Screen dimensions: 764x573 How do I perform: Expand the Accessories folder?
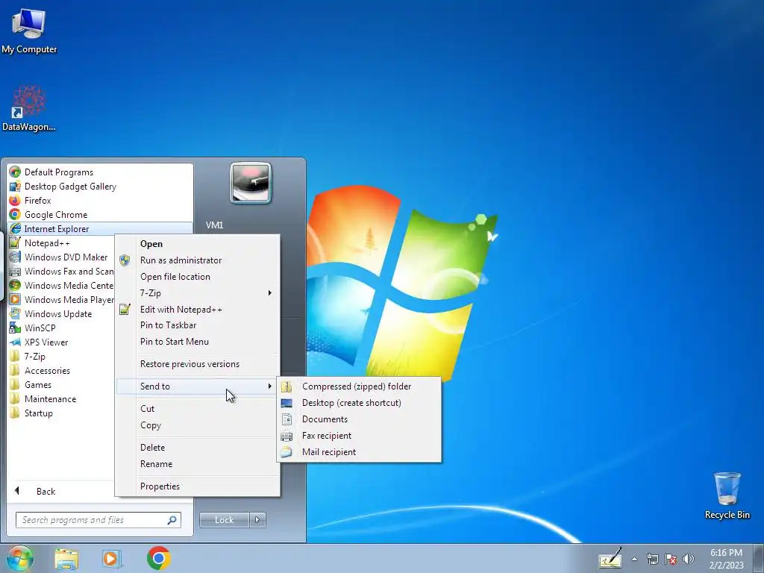(61, 370)
